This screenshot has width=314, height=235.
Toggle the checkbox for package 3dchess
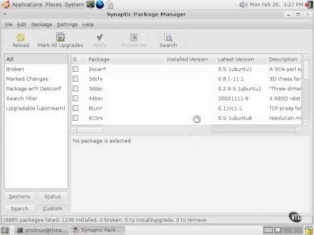[75, 78]
